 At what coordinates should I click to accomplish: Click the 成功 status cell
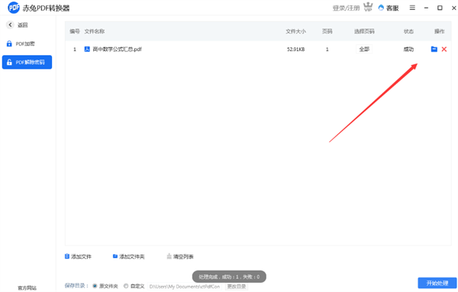(x=408, y=49)
